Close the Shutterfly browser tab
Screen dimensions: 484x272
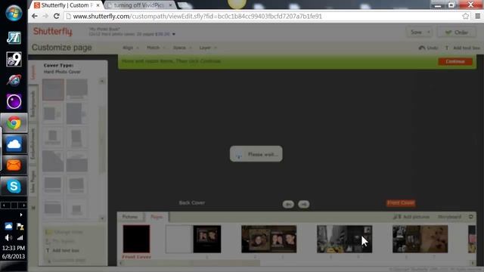click(98, 5)
